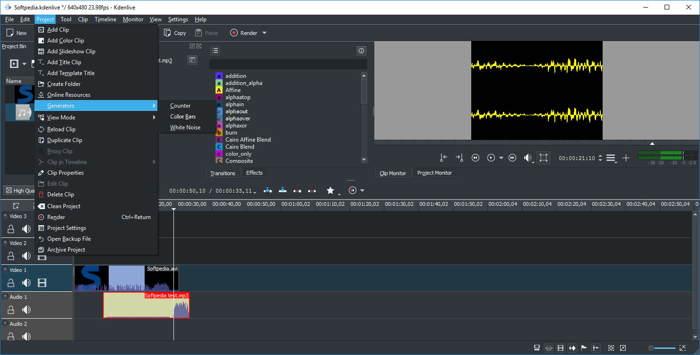Click the info icon in transitions panel
Screen dimensions: 700x355
(361, 51)
